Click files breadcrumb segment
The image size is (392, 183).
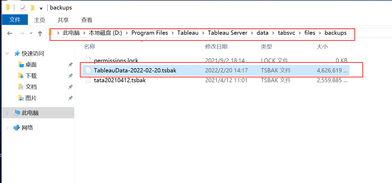coord(310,33)
